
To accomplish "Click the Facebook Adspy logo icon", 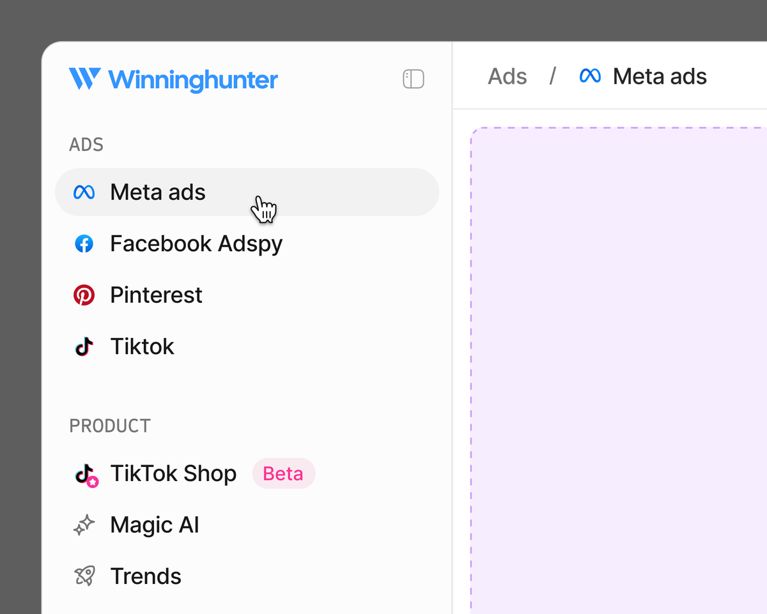I will coord(84,243).
